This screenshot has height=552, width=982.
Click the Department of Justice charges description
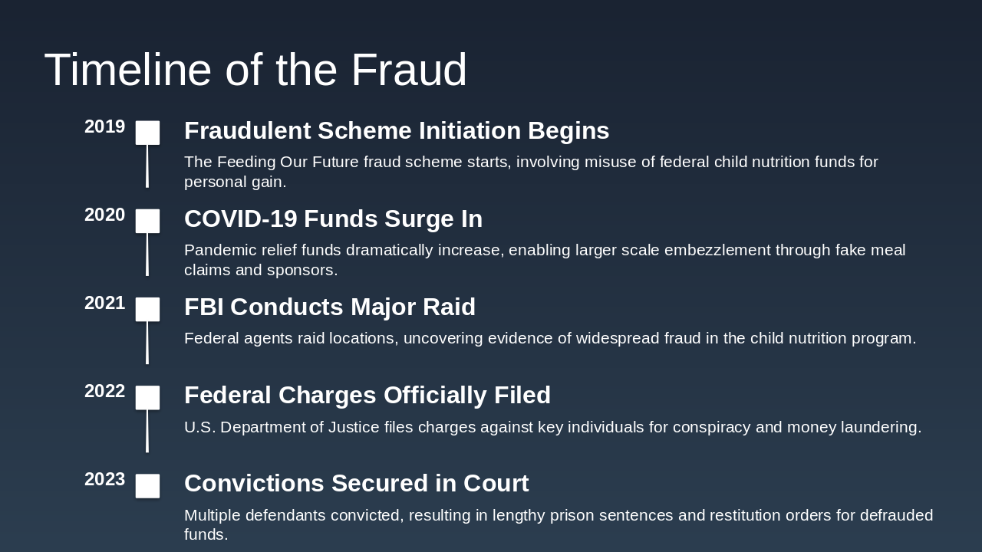(x=552, y=427)
